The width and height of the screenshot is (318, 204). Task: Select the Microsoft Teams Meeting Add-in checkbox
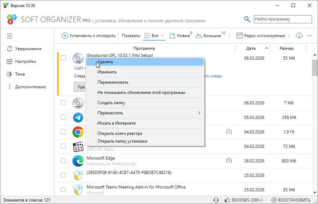tap(63, 190)
